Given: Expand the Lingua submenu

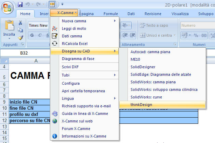Looking at the screenshot, I should [x=84, y=98].
